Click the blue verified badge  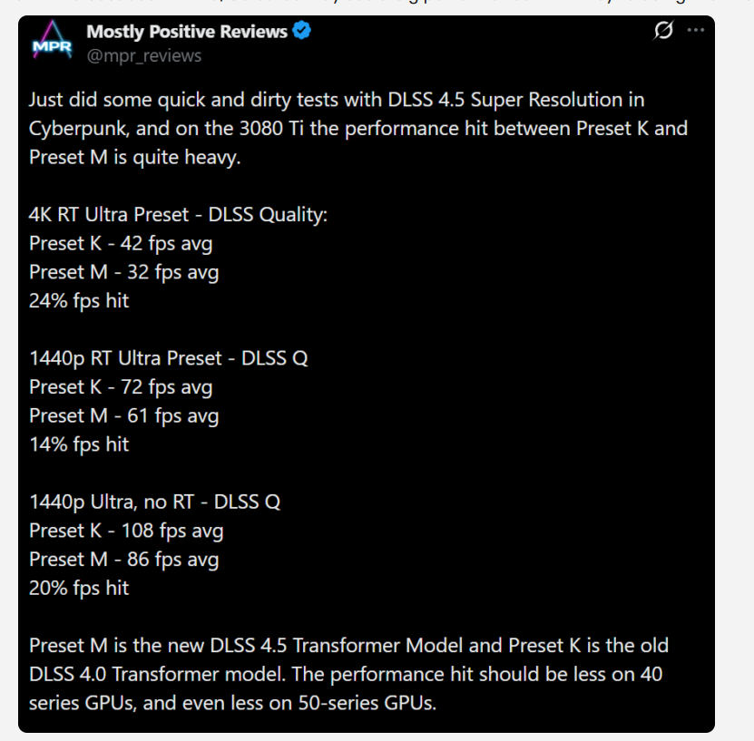(303, 32)
